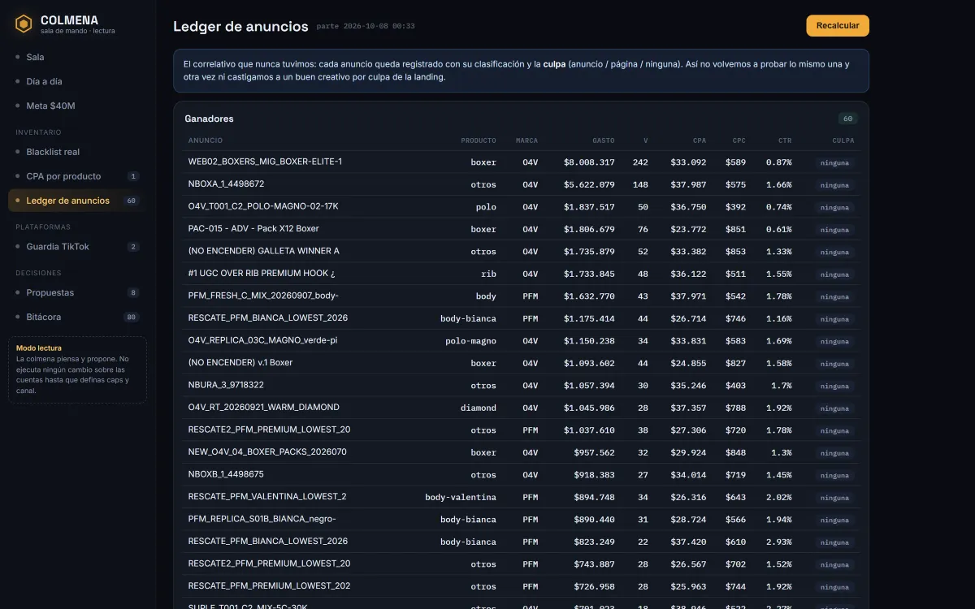
Task: Click the Bitácora count badge 80
Action: click(132, 317)
